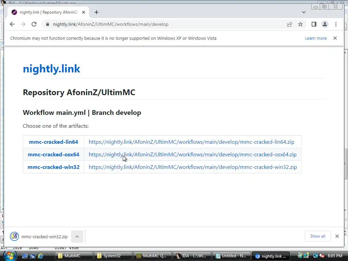348x261 pixels.
Task: Open the tab search dropdown
Action: [x=304, y=12]
